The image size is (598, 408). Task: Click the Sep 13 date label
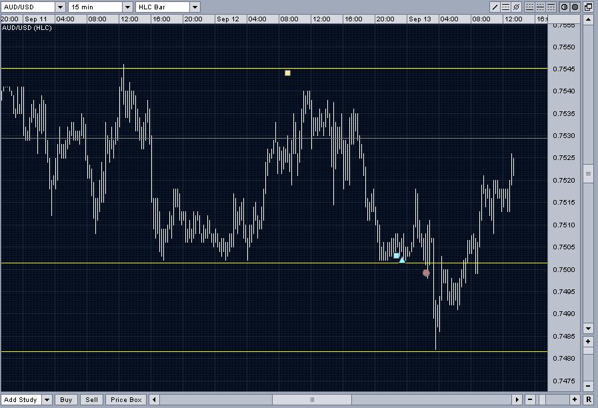point(419,19)
